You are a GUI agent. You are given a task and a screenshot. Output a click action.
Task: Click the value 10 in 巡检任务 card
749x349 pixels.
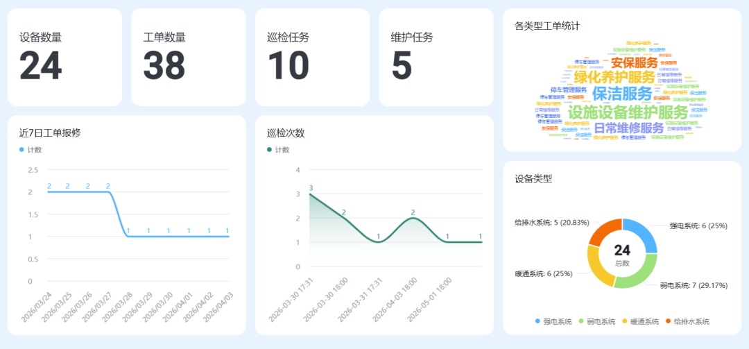pyautogui.click(x=288, y=65)
